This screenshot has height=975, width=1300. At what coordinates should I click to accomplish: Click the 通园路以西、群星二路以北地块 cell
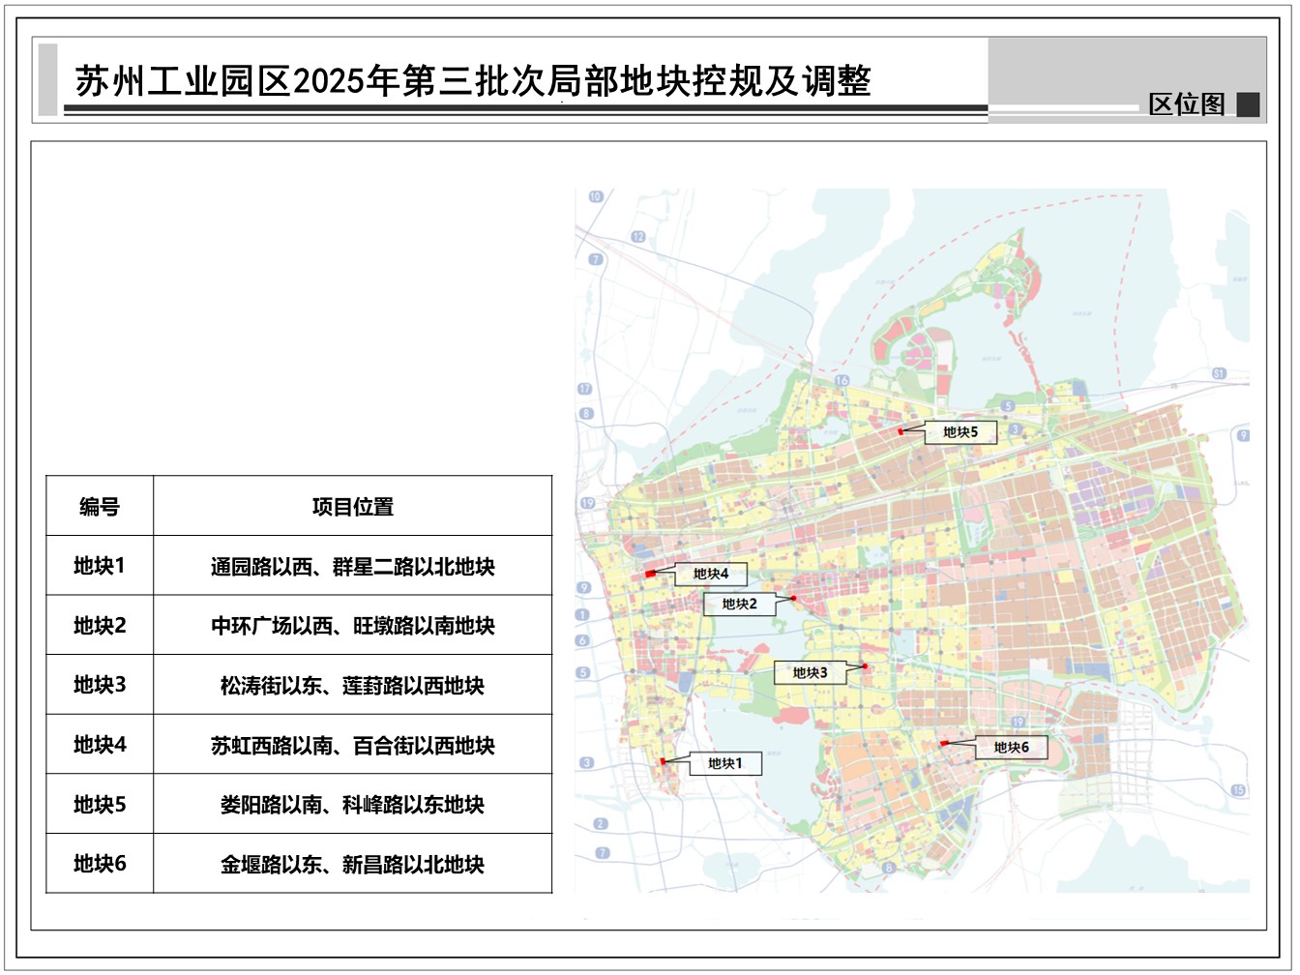(x=352, y=566)
